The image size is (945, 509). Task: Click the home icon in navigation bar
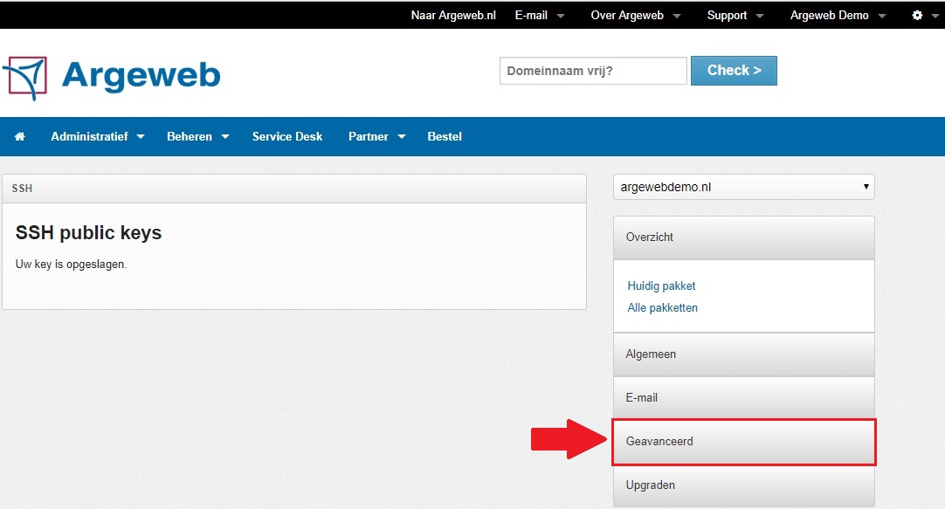[20, 137]
